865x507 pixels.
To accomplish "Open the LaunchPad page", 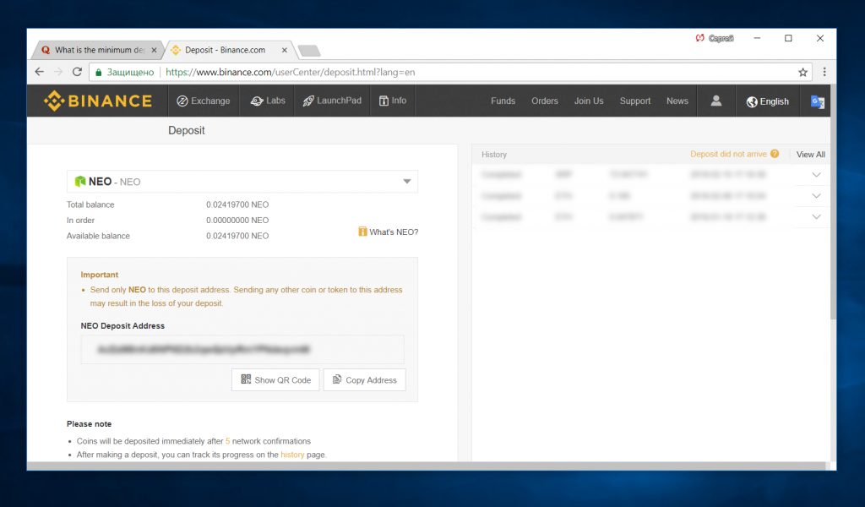I will click(x=332, y=101).
